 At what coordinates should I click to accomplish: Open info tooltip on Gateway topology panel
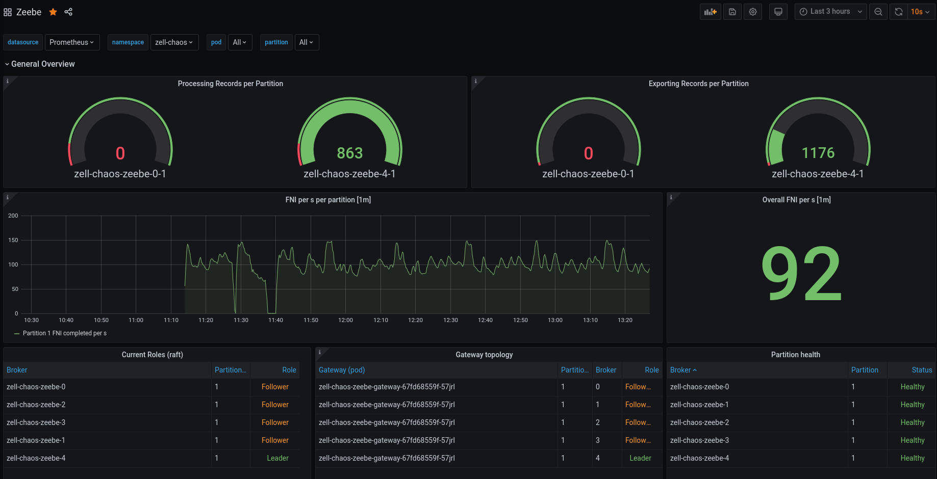pos(320,352)
